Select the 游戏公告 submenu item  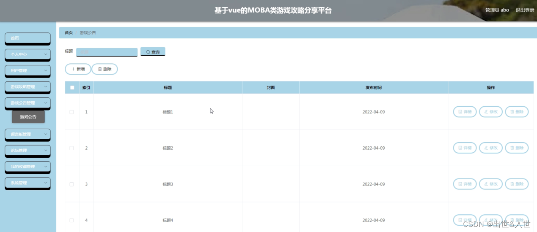pyautogui.click(x=28, y=117)
